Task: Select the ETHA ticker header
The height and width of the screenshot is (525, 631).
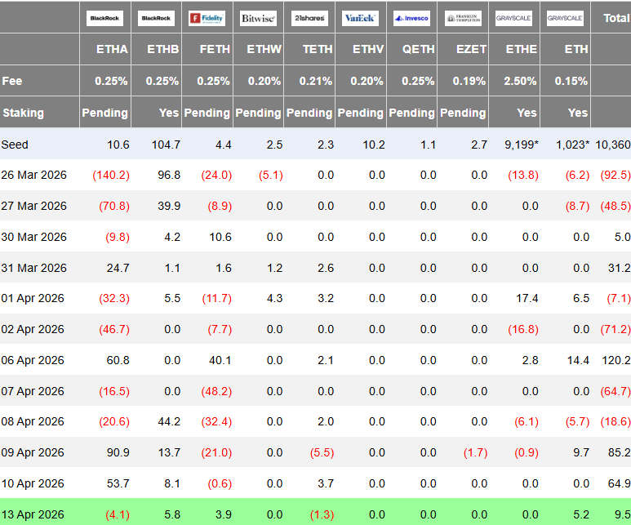Action: (x=113, y=49)
